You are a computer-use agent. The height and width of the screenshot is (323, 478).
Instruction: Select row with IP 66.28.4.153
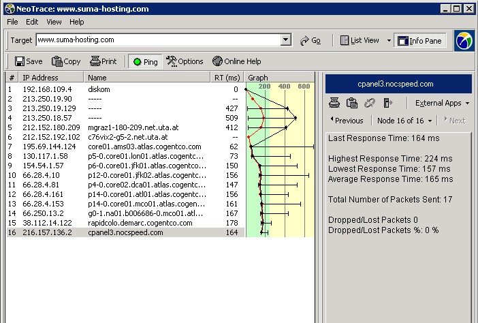pyautogui.click(x=125, y=204)
